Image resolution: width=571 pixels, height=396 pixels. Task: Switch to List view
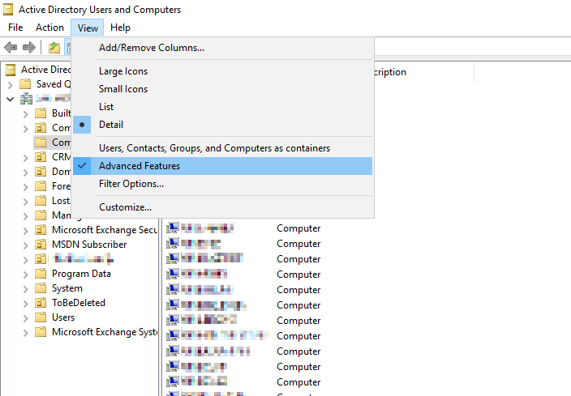coord(222,107)
